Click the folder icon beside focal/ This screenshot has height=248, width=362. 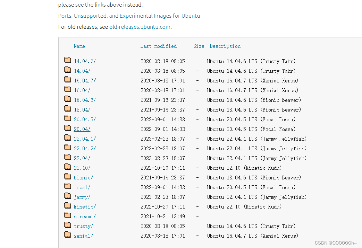click(x=68, y=186)
